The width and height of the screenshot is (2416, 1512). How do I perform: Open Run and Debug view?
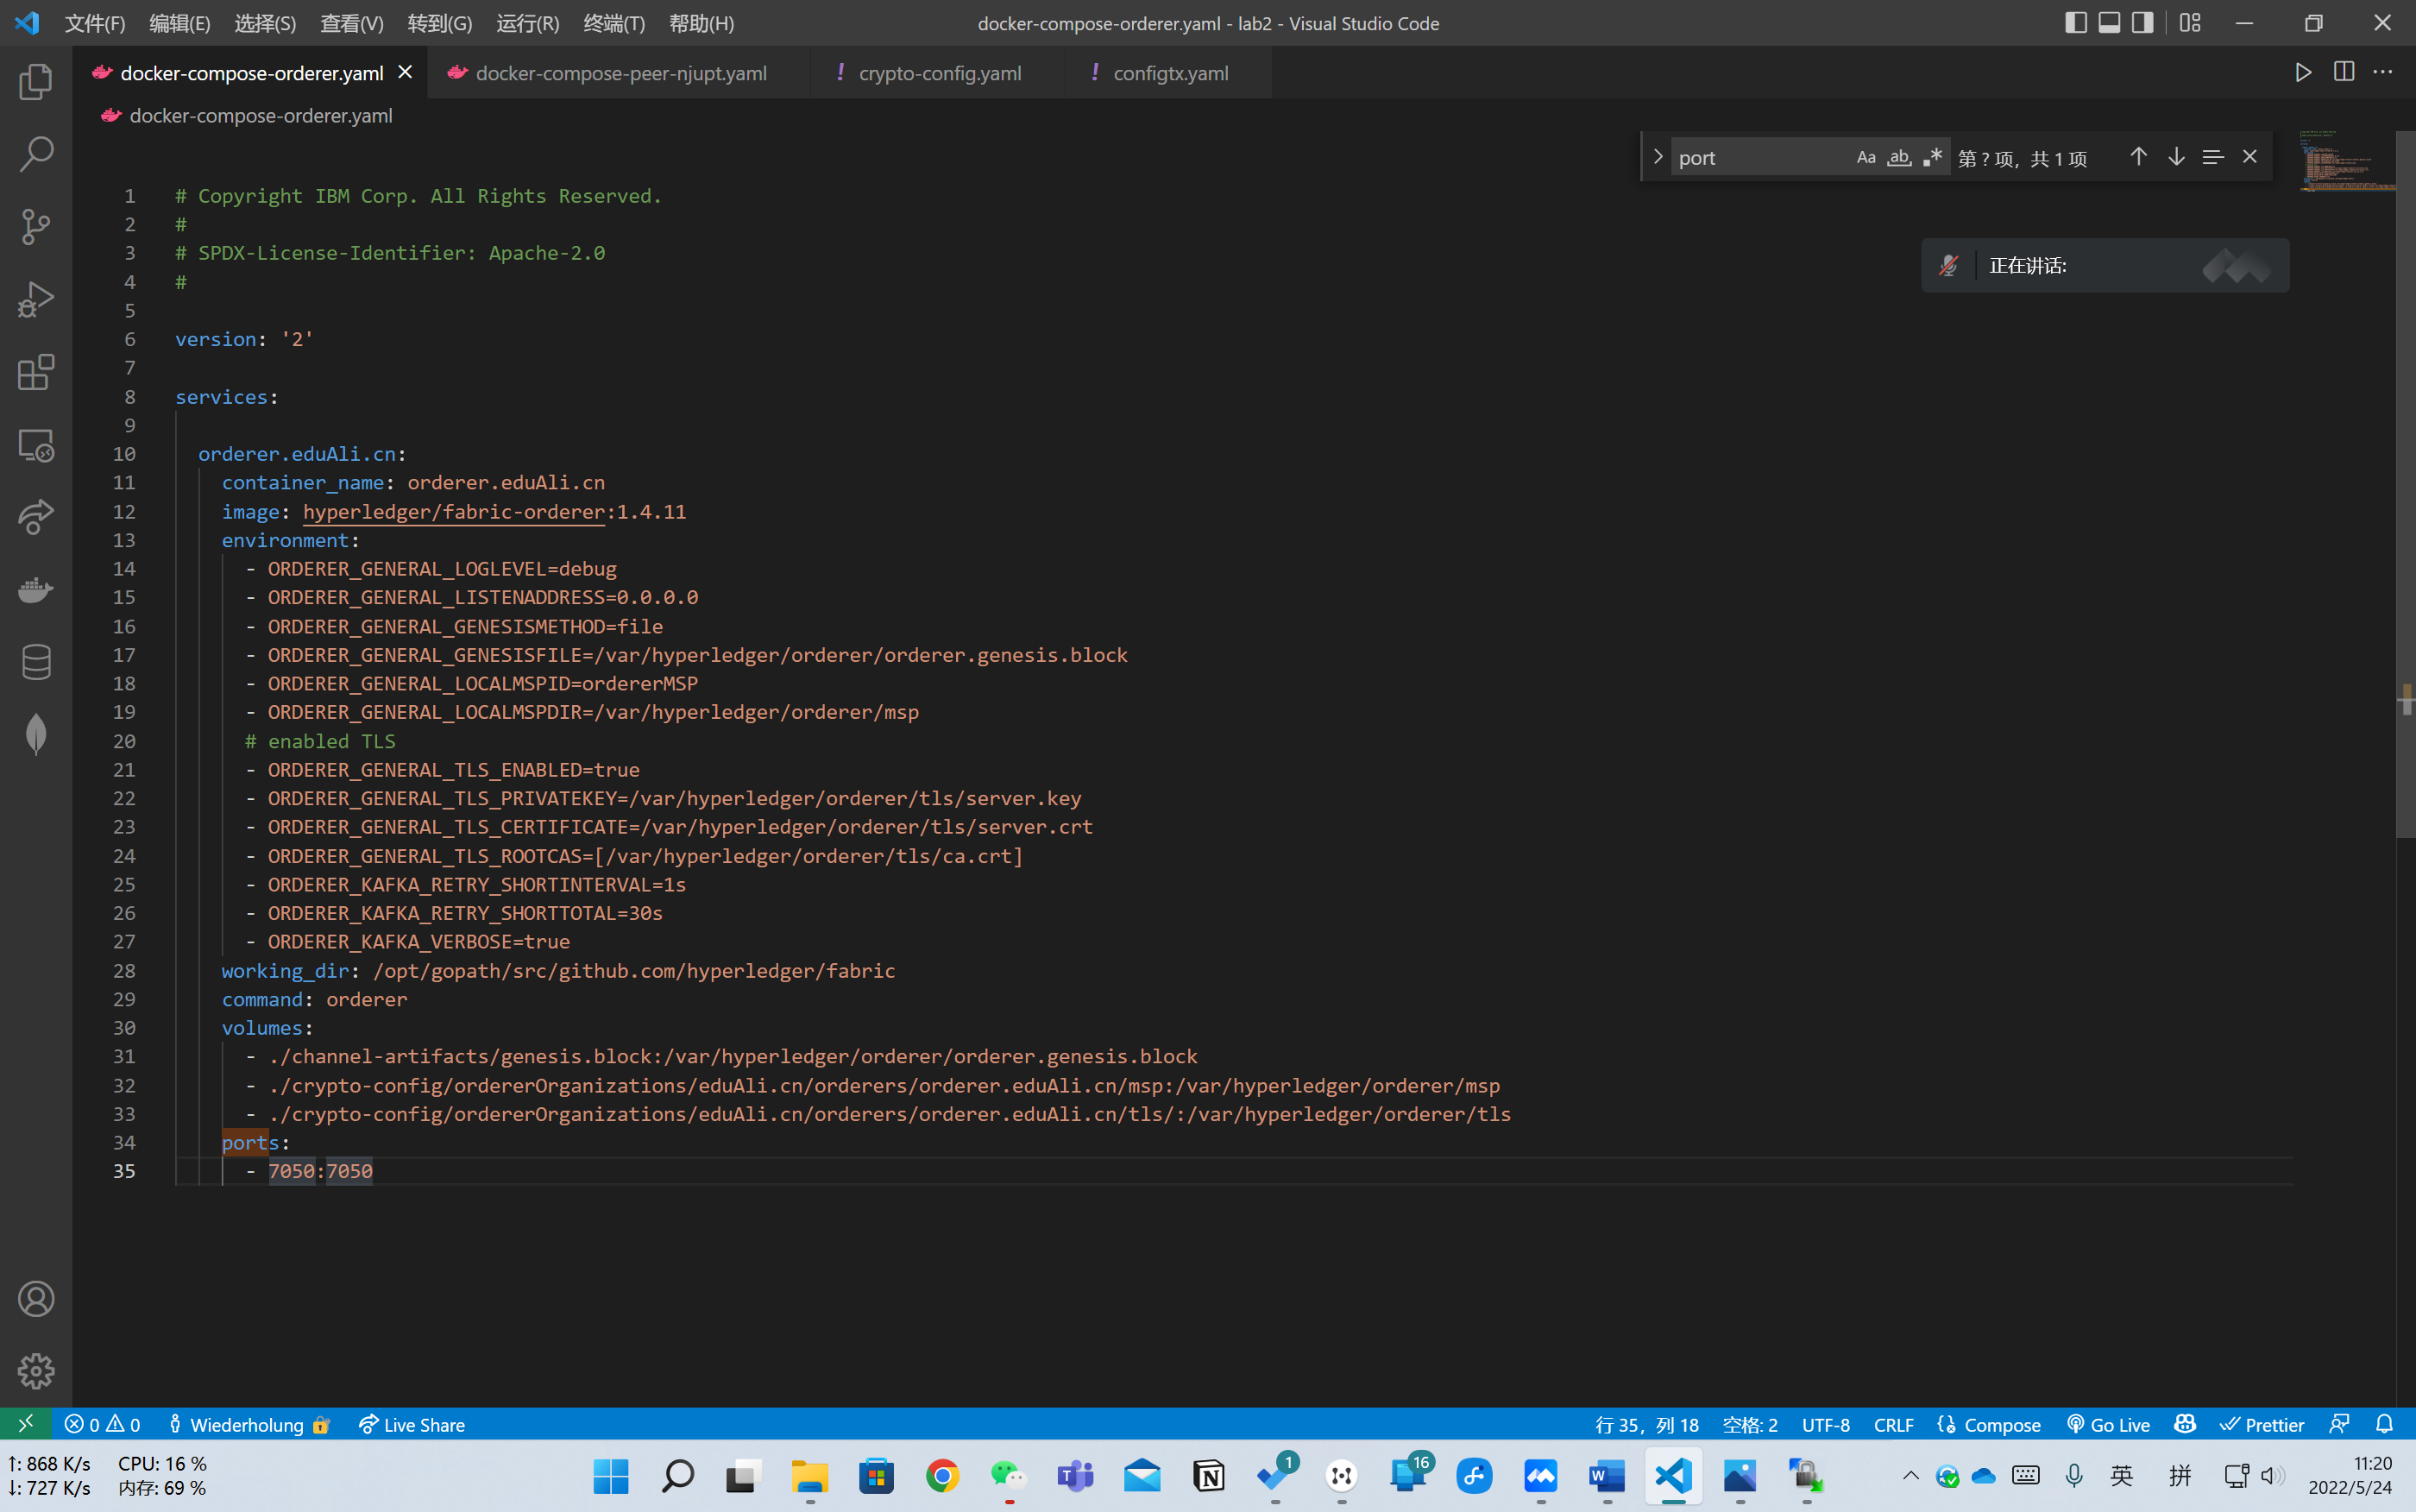(36, 299)
